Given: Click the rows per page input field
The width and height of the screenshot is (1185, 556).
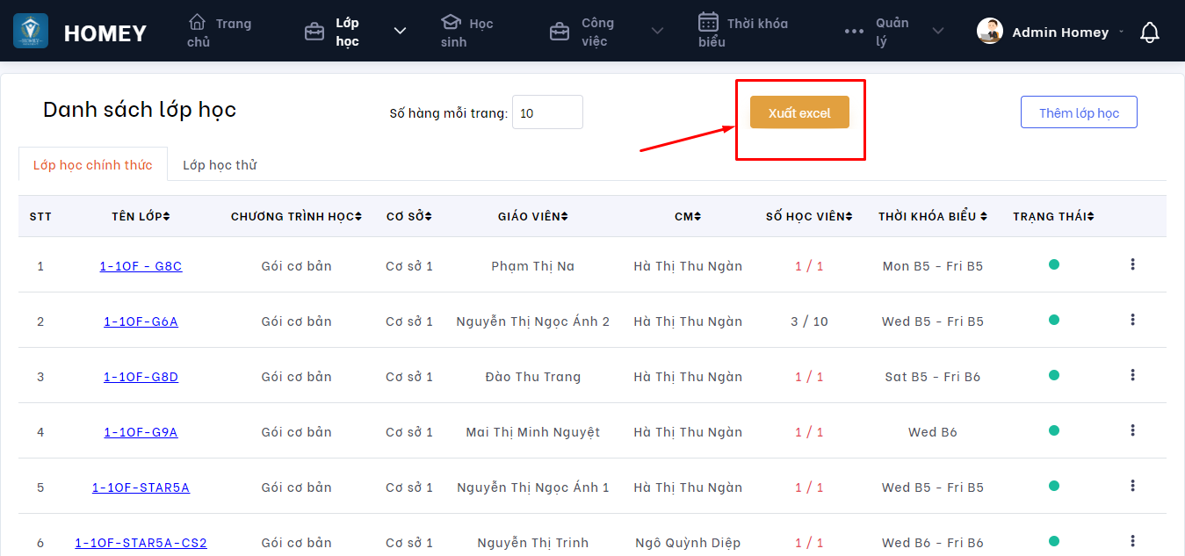Looking at the screenshot, I should click(547, 113).
